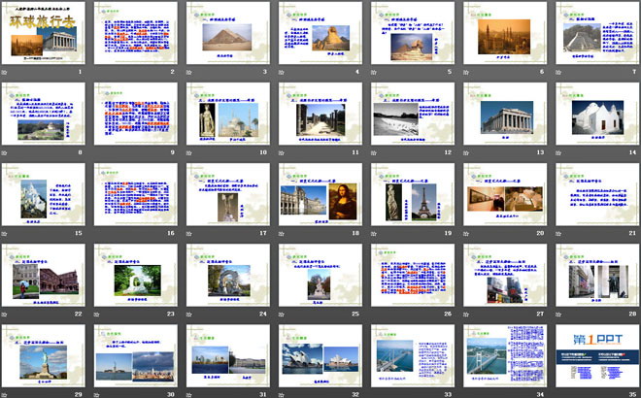Image resolution: width=641 pixels, height=398 pixels.
Task: Select slide 24 with stone arch sculpture
Action: pyautogui.click(x=228, y=275)
